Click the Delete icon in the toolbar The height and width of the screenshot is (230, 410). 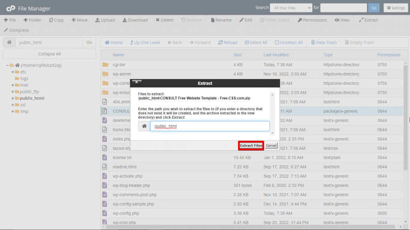164,20
